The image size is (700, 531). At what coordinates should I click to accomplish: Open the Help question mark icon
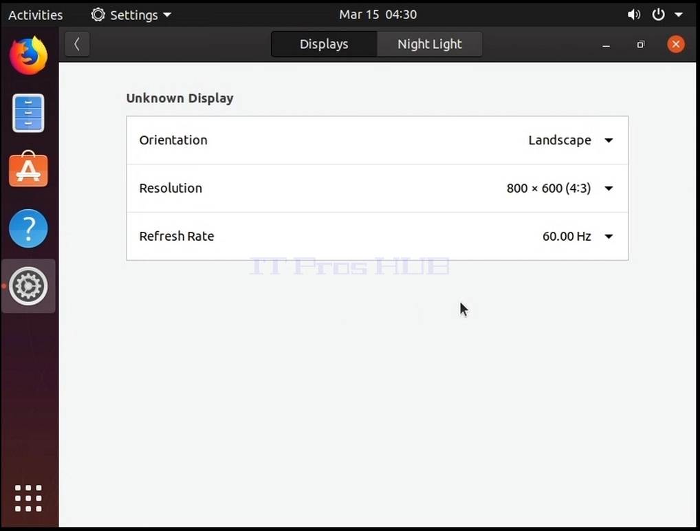point(28,228)
